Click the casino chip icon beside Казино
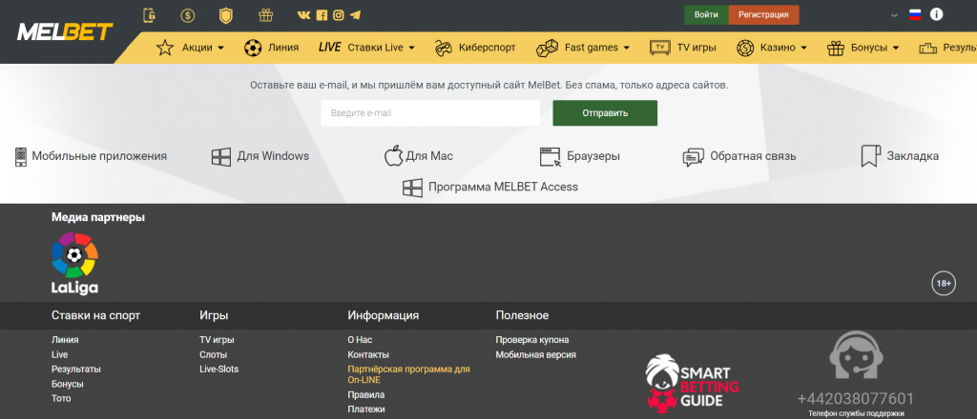The width and height of the screenshot is (977, 419). coord(745,48)
